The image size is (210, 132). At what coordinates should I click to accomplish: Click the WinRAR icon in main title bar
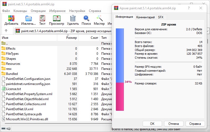(x=5, y=4)
